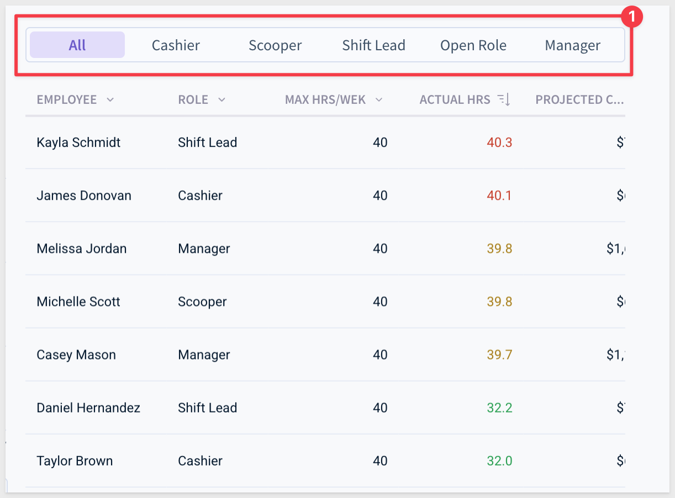Select the Kayla Schmidt employee cell
Screen dimensions: 675x498
tap(78, 142)
